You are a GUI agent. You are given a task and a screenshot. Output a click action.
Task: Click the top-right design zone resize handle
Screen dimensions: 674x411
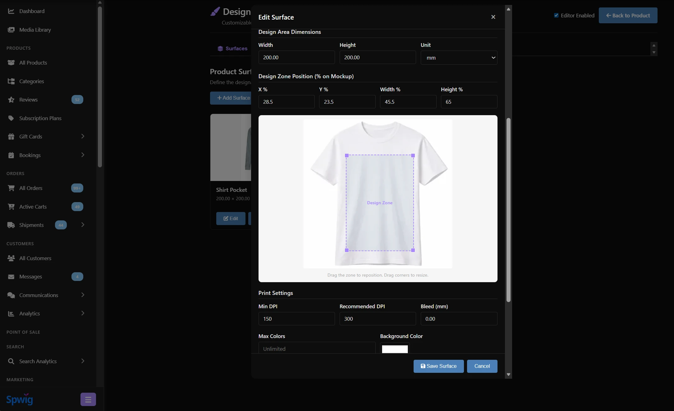tap(413, 156)
